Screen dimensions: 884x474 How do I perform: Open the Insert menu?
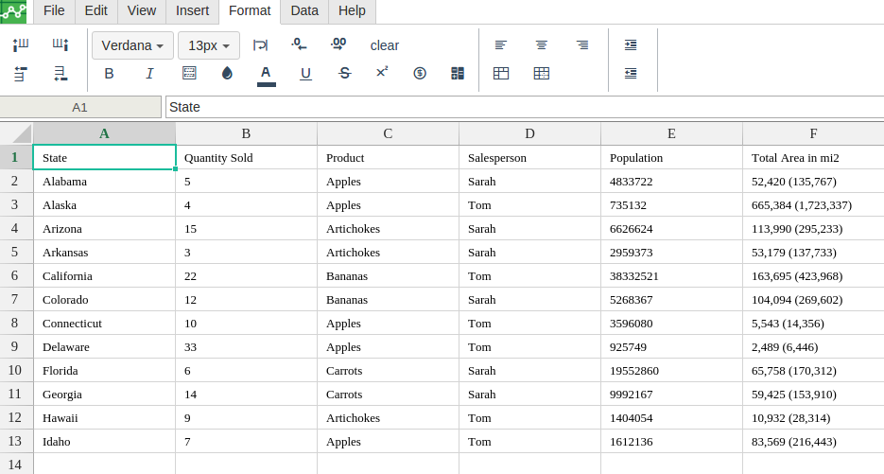(192, 10)
